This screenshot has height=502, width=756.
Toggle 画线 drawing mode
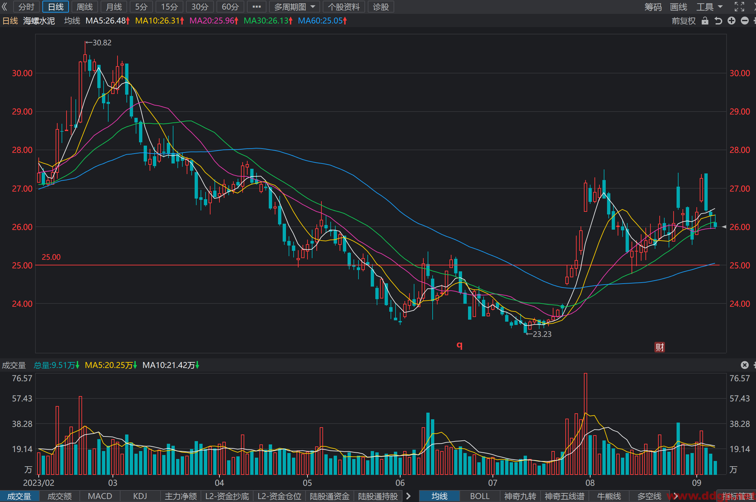click(678, 7)
